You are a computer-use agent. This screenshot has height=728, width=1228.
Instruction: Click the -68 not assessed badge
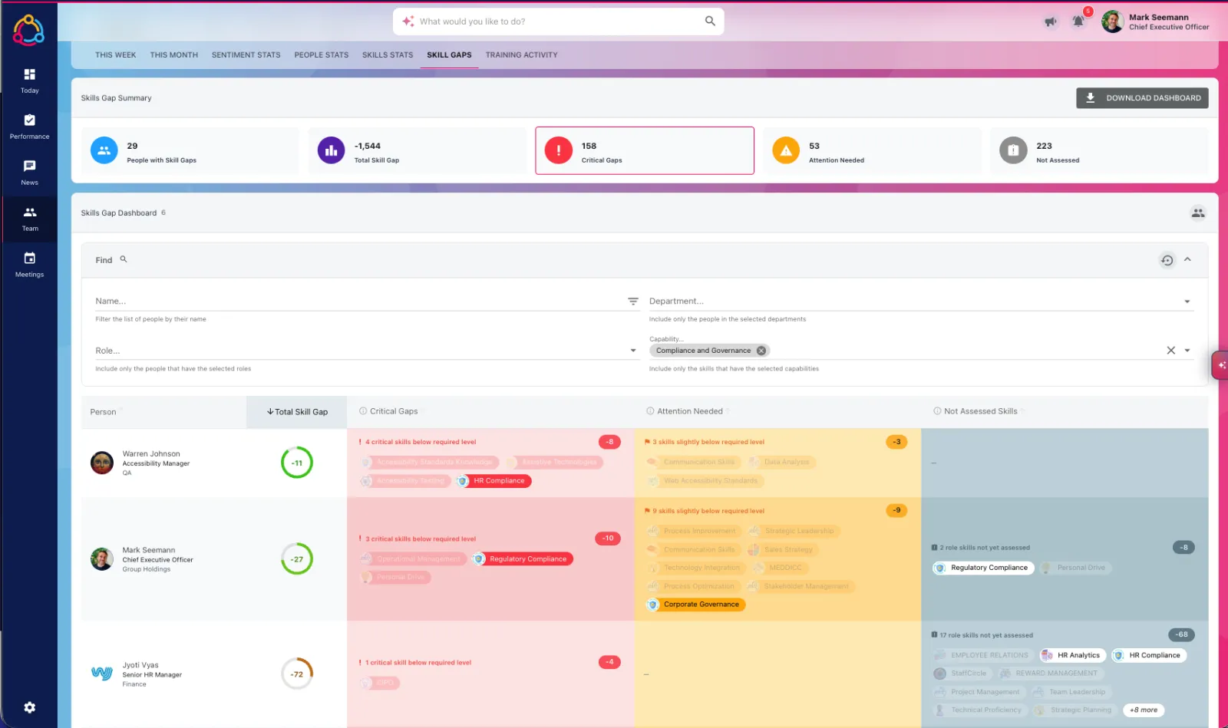click(x=1181, y=634)
